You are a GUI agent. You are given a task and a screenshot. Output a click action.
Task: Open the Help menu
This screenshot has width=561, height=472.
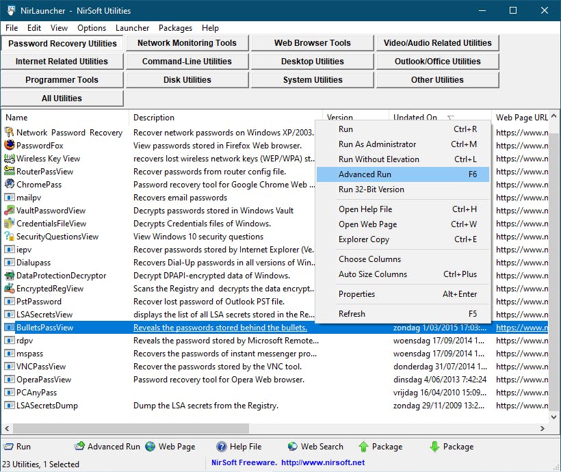[x=210, y=28]
